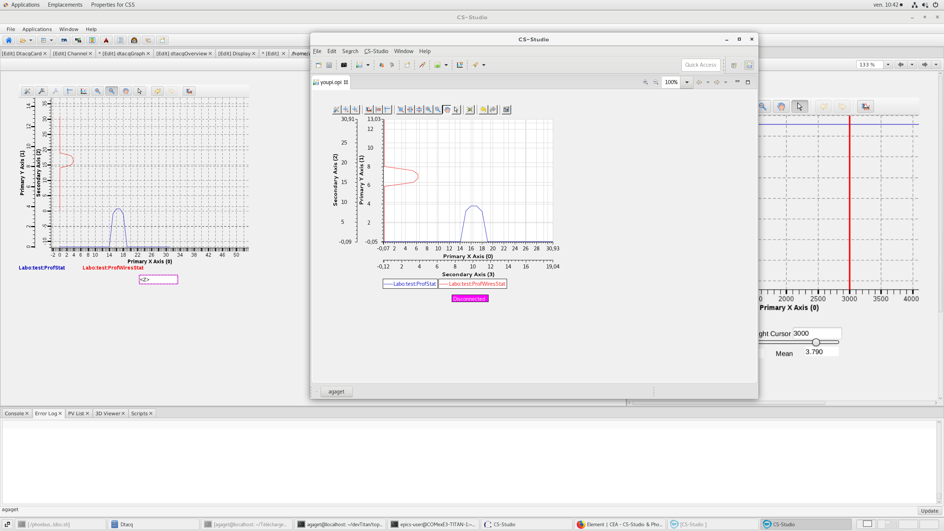944x531 pixels.
Task: Open the CS-Studio menu in the front window
Action: [376, 51]
